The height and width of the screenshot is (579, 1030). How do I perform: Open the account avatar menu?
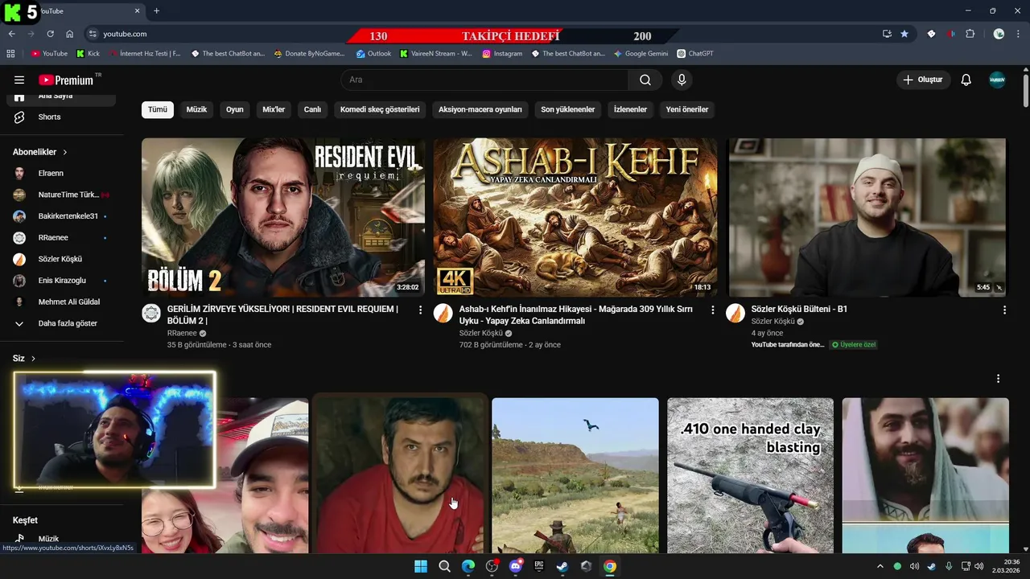tap(997, 80)
